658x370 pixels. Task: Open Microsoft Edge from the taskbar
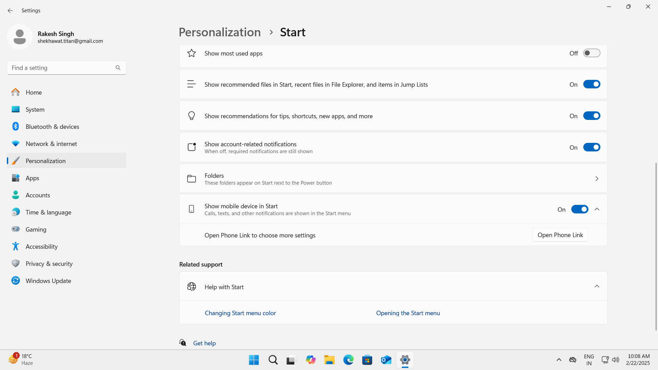click(348, 360)
